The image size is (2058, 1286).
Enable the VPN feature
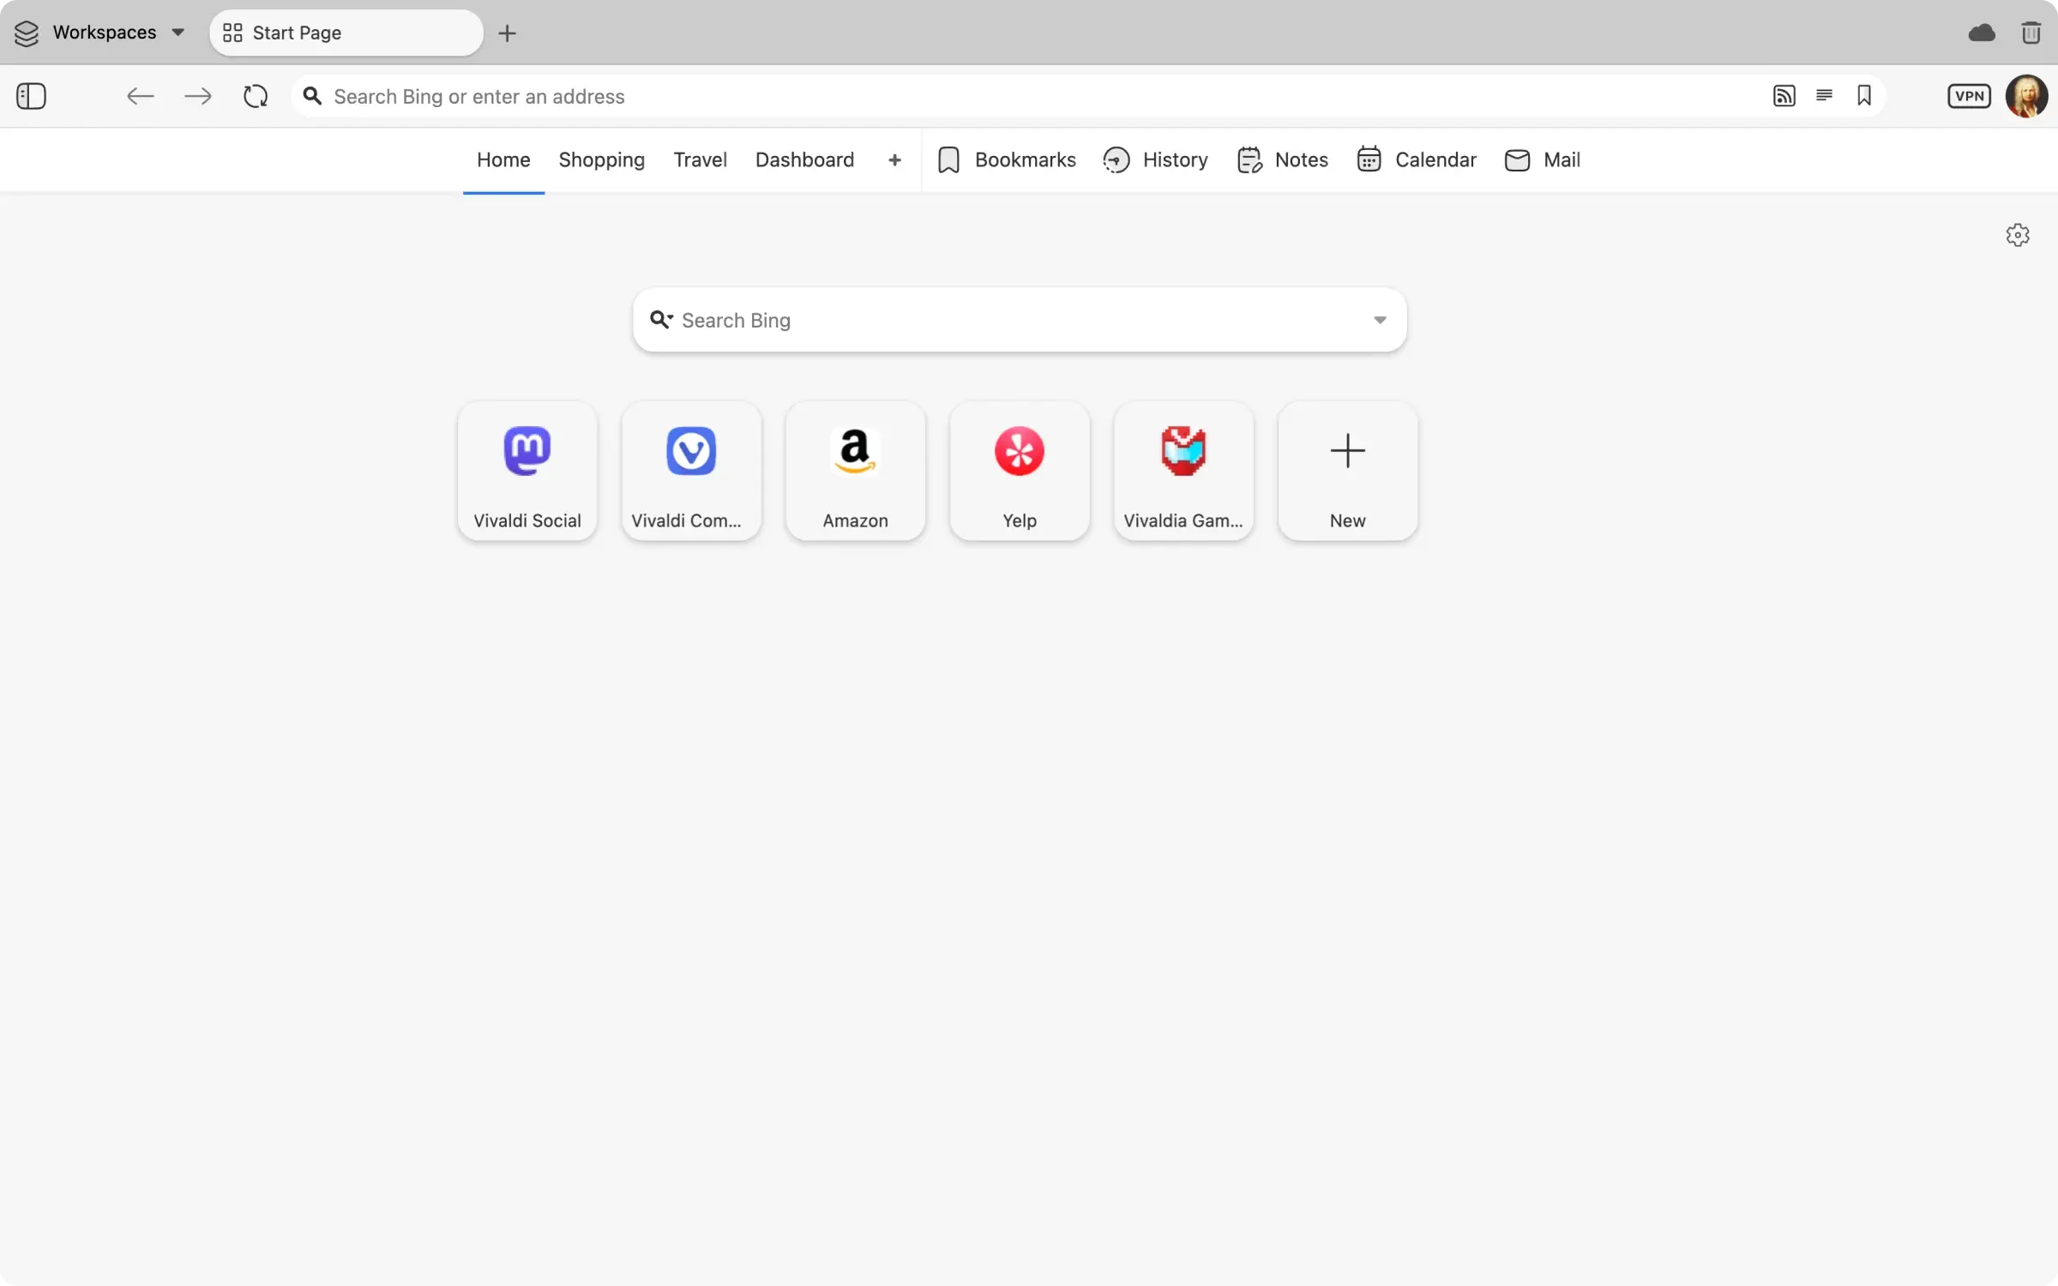click(1970, 96)
